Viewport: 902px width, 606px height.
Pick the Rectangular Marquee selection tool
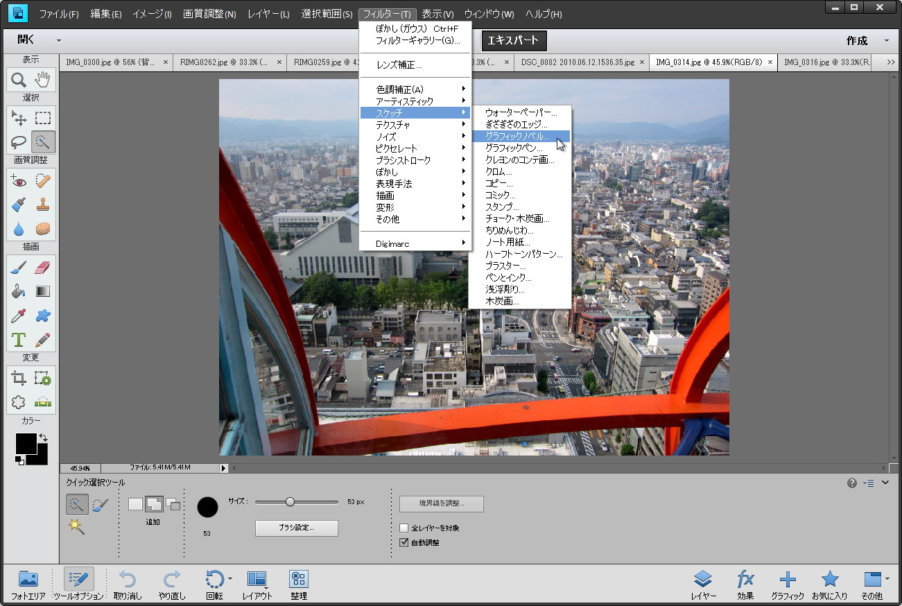(x=43, y=118)
